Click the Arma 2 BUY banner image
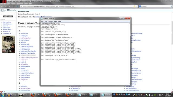Image resolution: width=173 pixels, height=97 pixels. click(8, 44)
